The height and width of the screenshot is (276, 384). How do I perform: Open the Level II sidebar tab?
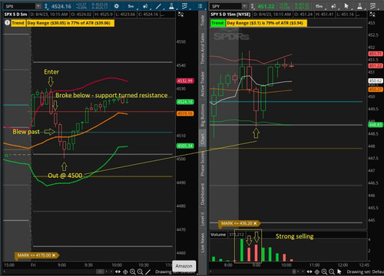coord(203,219)
